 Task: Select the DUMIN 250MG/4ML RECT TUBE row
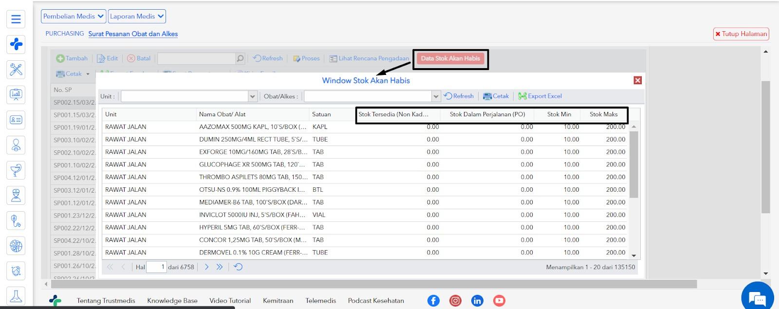tap(365, 140)
